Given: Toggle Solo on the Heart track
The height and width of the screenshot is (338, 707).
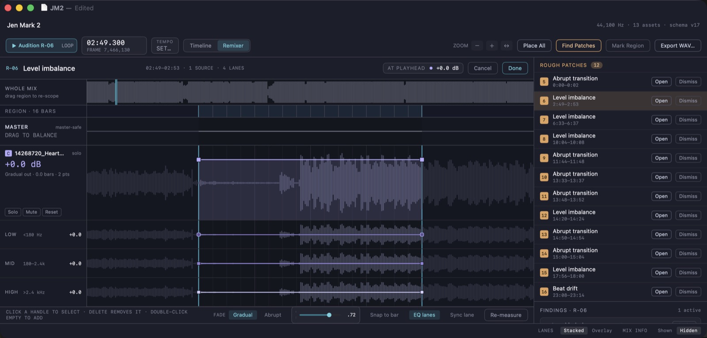Looking at the screenshot, I should [13, 212].
